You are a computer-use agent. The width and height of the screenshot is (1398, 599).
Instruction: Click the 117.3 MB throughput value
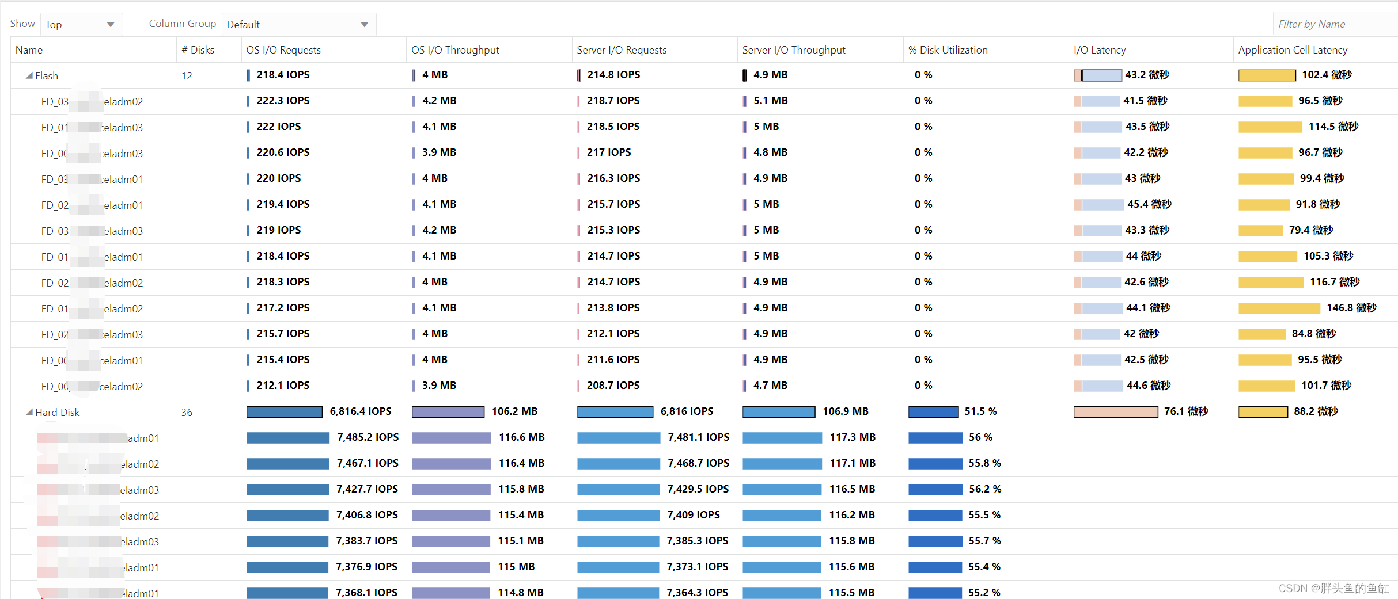point(853,437)
